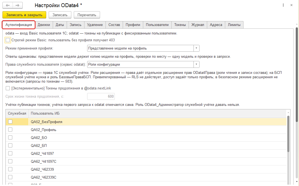Screen dimensions: 299x186
Task: Open the Движки tab
Action: tap(44, 25)
